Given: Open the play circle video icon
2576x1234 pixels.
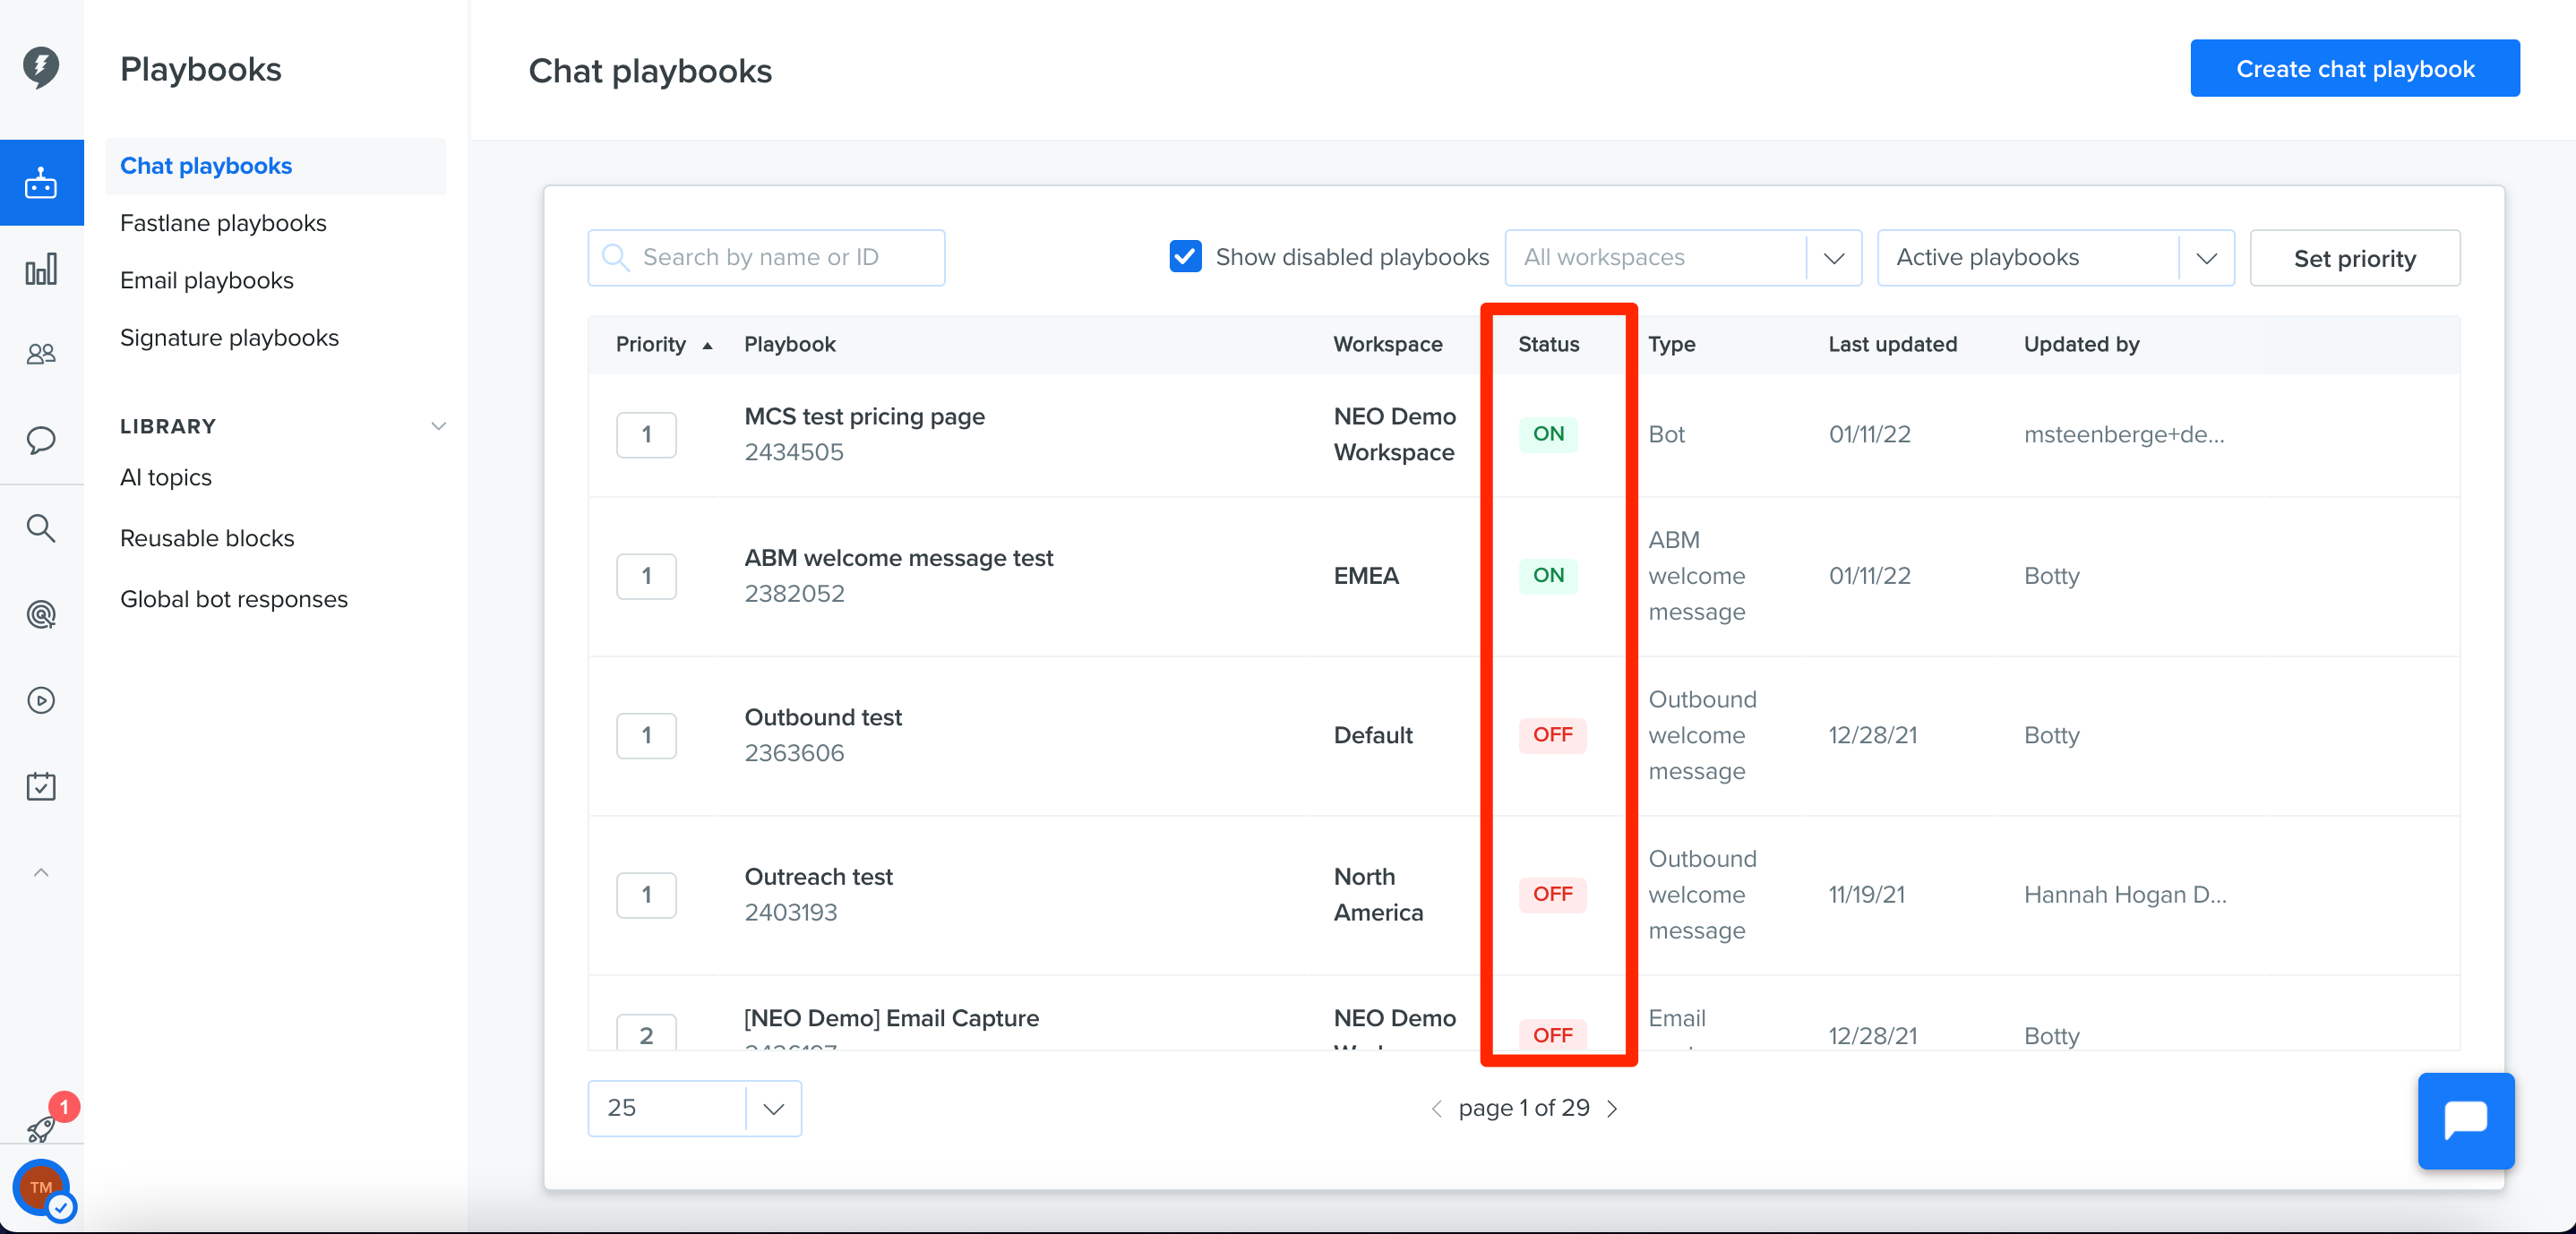Looking at the screenshot, I should [41, 700].
